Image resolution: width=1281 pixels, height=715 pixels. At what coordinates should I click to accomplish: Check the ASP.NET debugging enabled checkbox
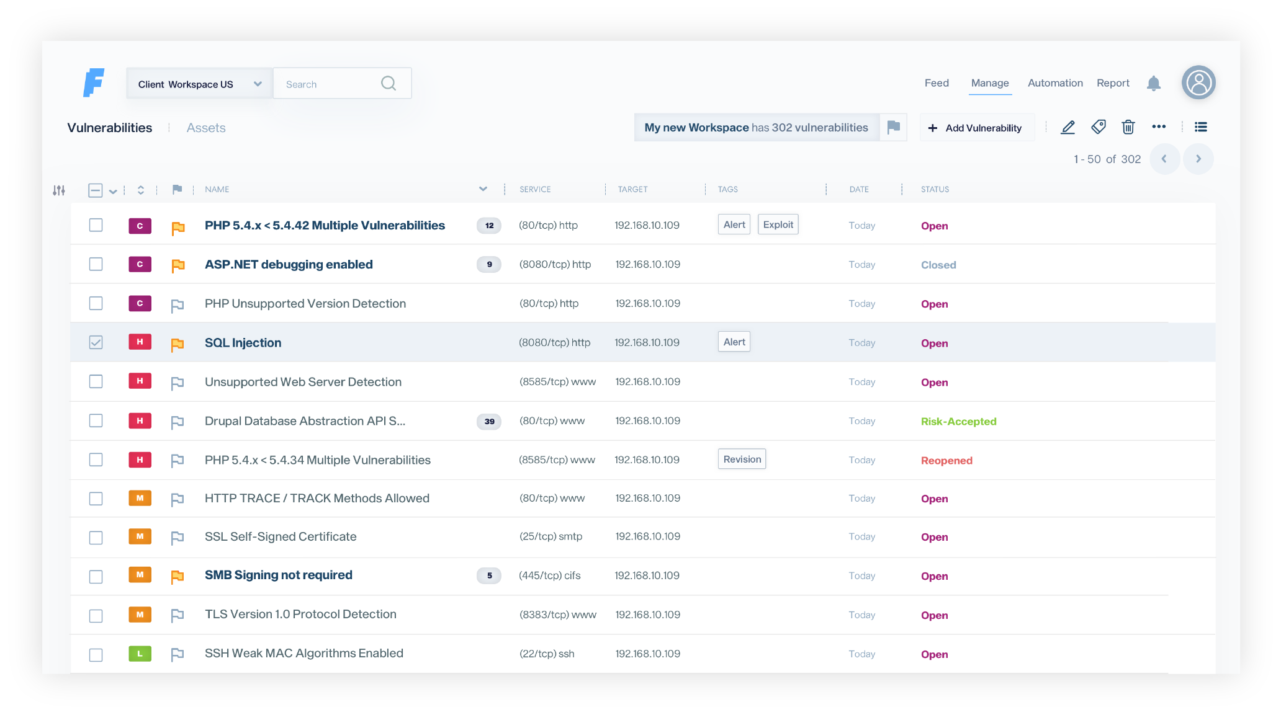point(96,264)
